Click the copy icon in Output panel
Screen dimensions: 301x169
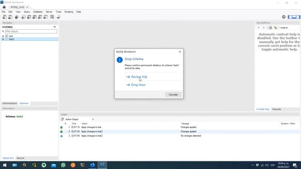[x=62, y=119]
